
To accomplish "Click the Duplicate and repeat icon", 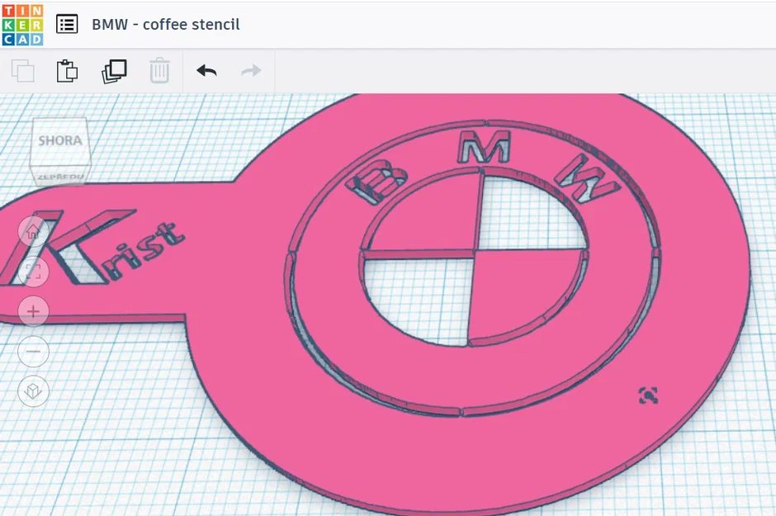I will (x=114, y=71).
